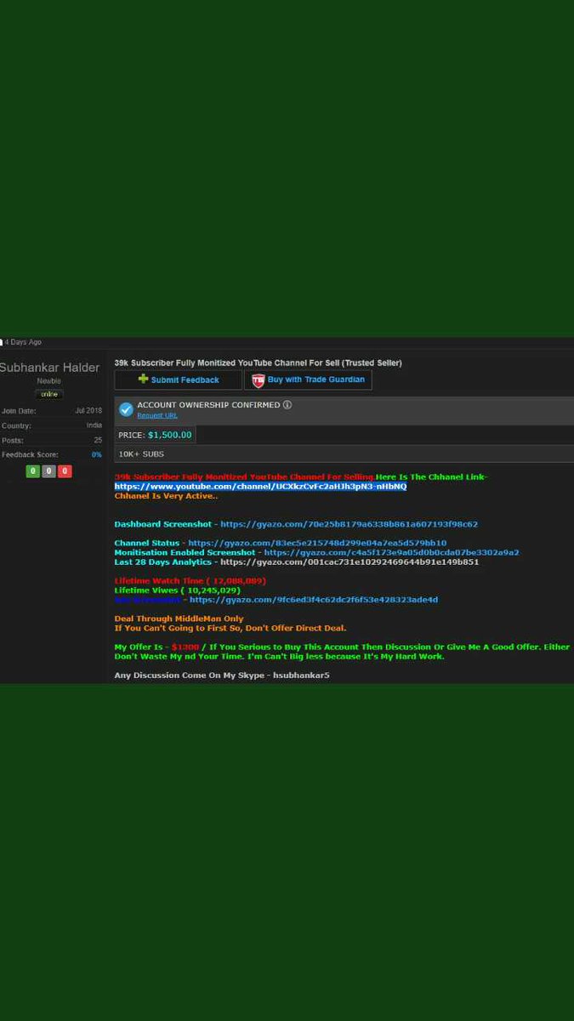
Task: Click the Trade Guardian shield icon
Action: pos(258,380)
